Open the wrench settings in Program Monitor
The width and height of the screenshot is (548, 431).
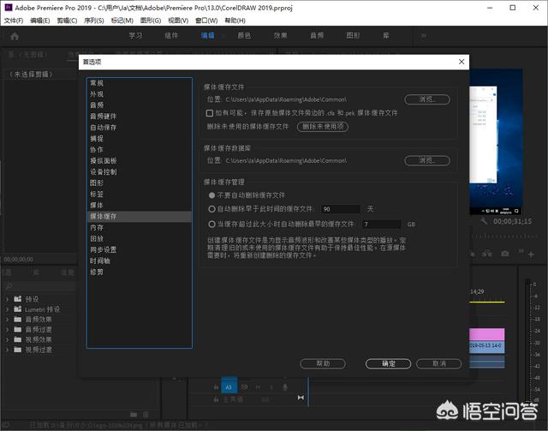483,221
